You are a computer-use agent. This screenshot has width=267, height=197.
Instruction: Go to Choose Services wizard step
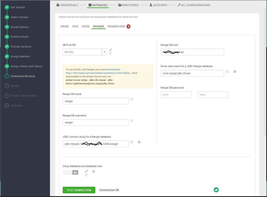[21, 47]
